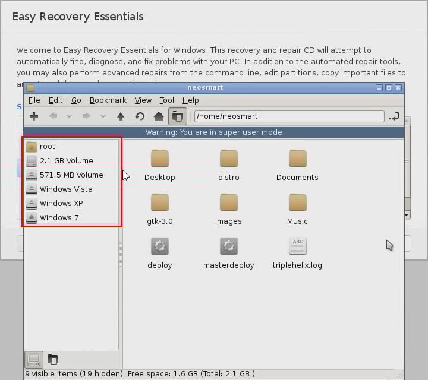Maximize the neosmart file manager window
This screenshot has width=428, height=380.
389,88
